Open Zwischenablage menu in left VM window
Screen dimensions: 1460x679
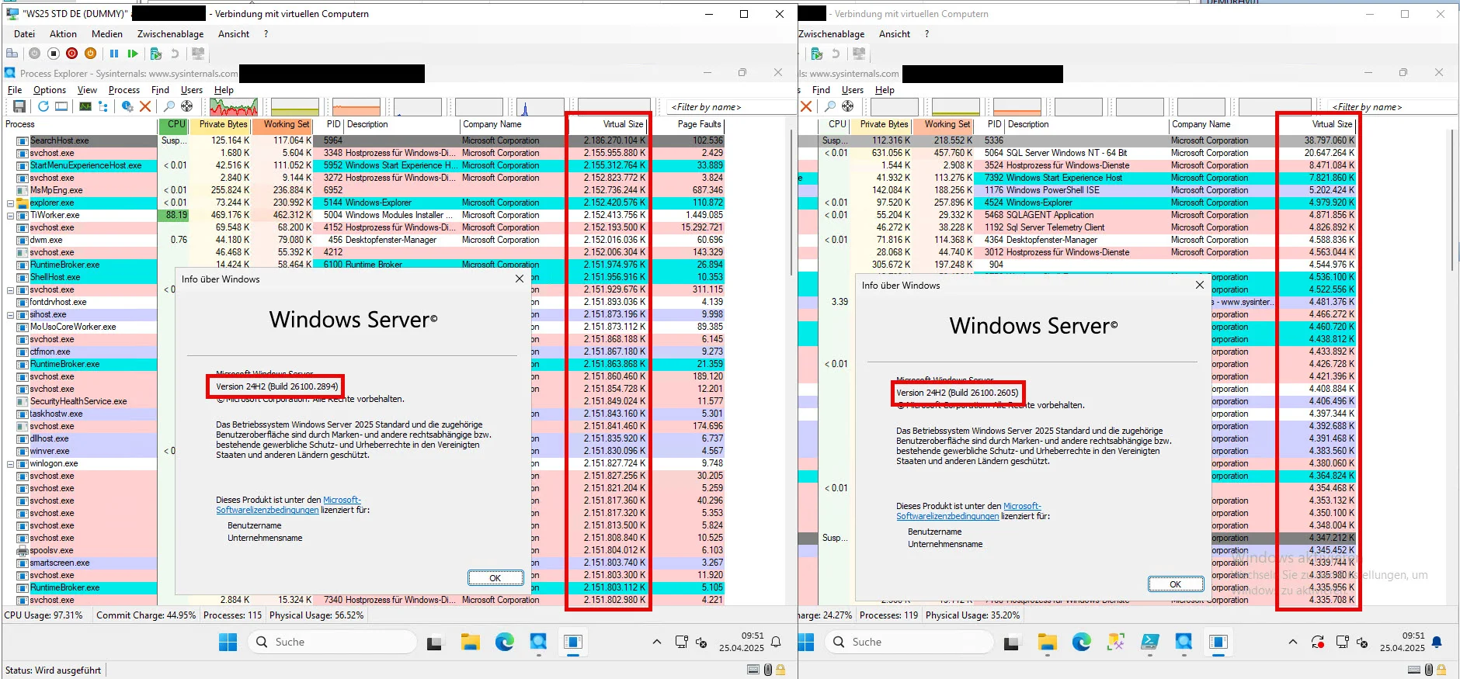pyautogui.click(x=170, y=34)
